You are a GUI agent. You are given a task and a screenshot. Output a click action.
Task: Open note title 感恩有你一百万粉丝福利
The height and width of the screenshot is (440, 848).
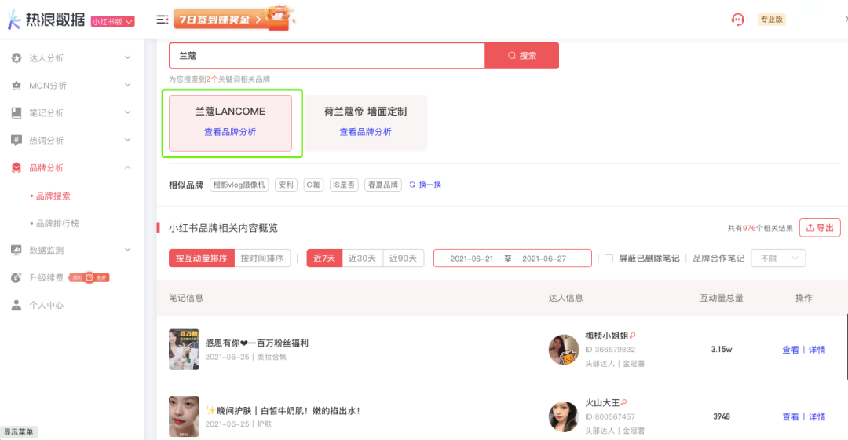pyautogui.click(x=256, y=343)
